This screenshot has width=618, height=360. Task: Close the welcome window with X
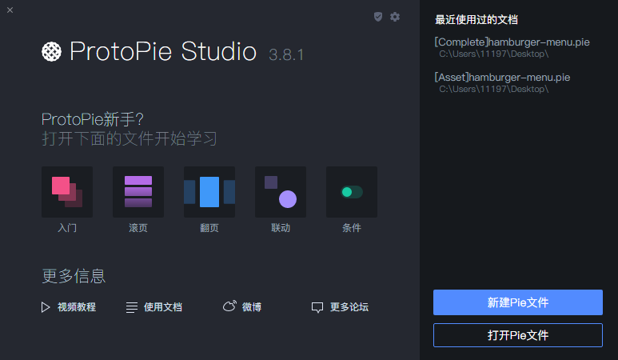pos(10,10)
